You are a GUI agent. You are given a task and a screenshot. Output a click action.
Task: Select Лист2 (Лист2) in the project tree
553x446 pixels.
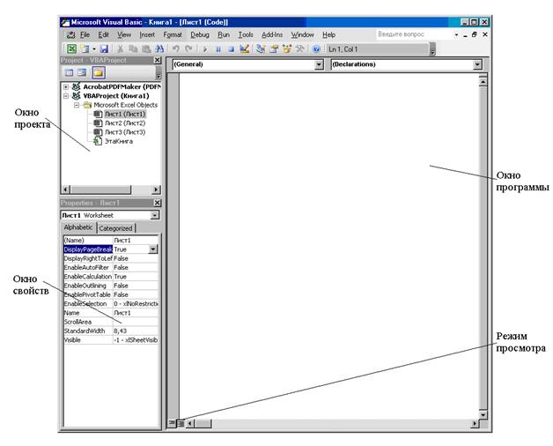pos(125,123)
